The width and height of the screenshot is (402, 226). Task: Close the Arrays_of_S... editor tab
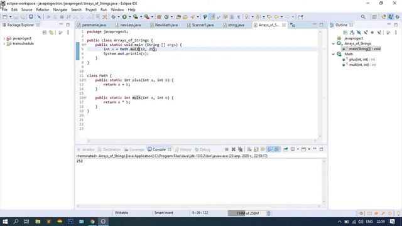coord(284,25)
